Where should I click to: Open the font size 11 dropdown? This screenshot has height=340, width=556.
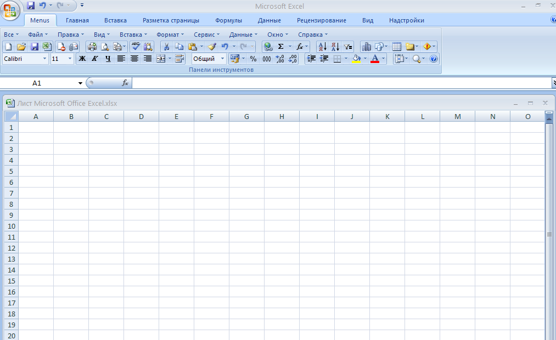pos(70,59)
